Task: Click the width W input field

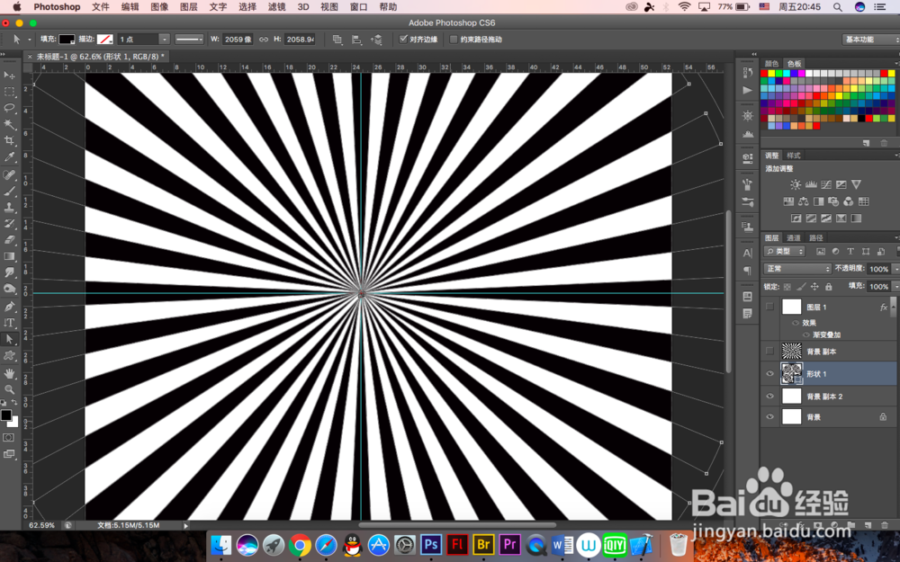Action: click(x=238, y=40)
